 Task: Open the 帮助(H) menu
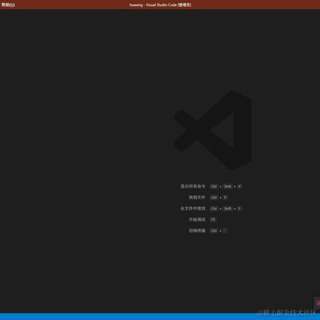pyautogui.click(x=8, y=5)
